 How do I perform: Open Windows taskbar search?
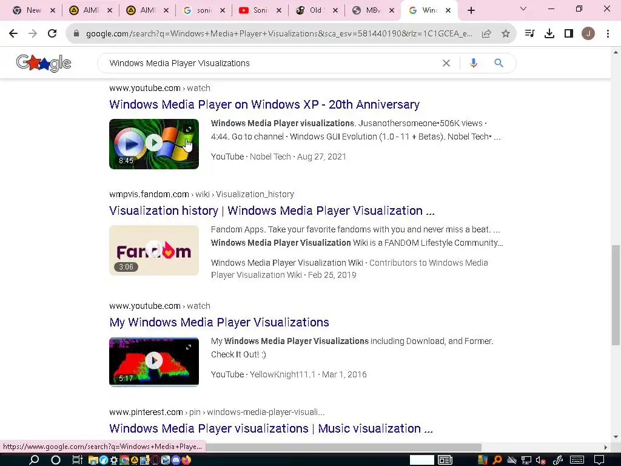34,460
